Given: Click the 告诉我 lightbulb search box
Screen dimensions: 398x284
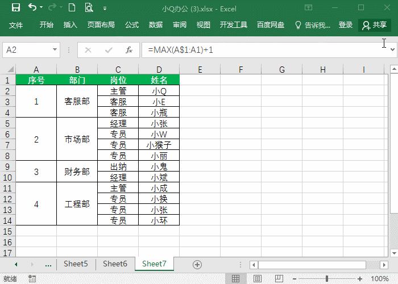Looking at the screenshot, I should [x=313, y=25].
